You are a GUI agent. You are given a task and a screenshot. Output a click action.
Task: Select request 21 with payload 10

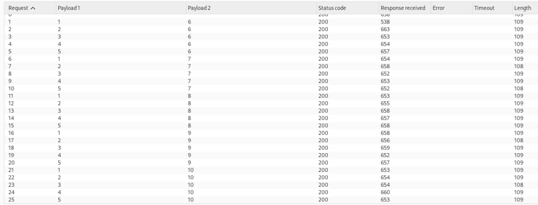[x=271, y=170]
